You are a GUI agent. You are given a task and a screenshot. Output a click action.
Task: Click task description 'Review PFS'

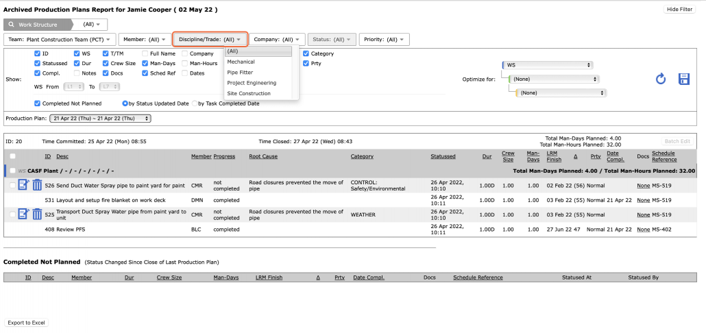pos(69,230)
